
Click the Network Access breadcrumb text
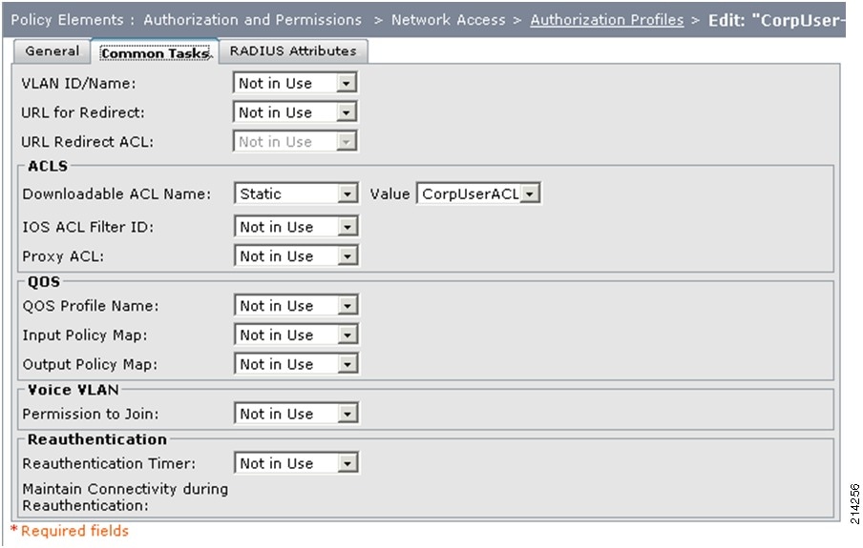click(x=448, y=20)
